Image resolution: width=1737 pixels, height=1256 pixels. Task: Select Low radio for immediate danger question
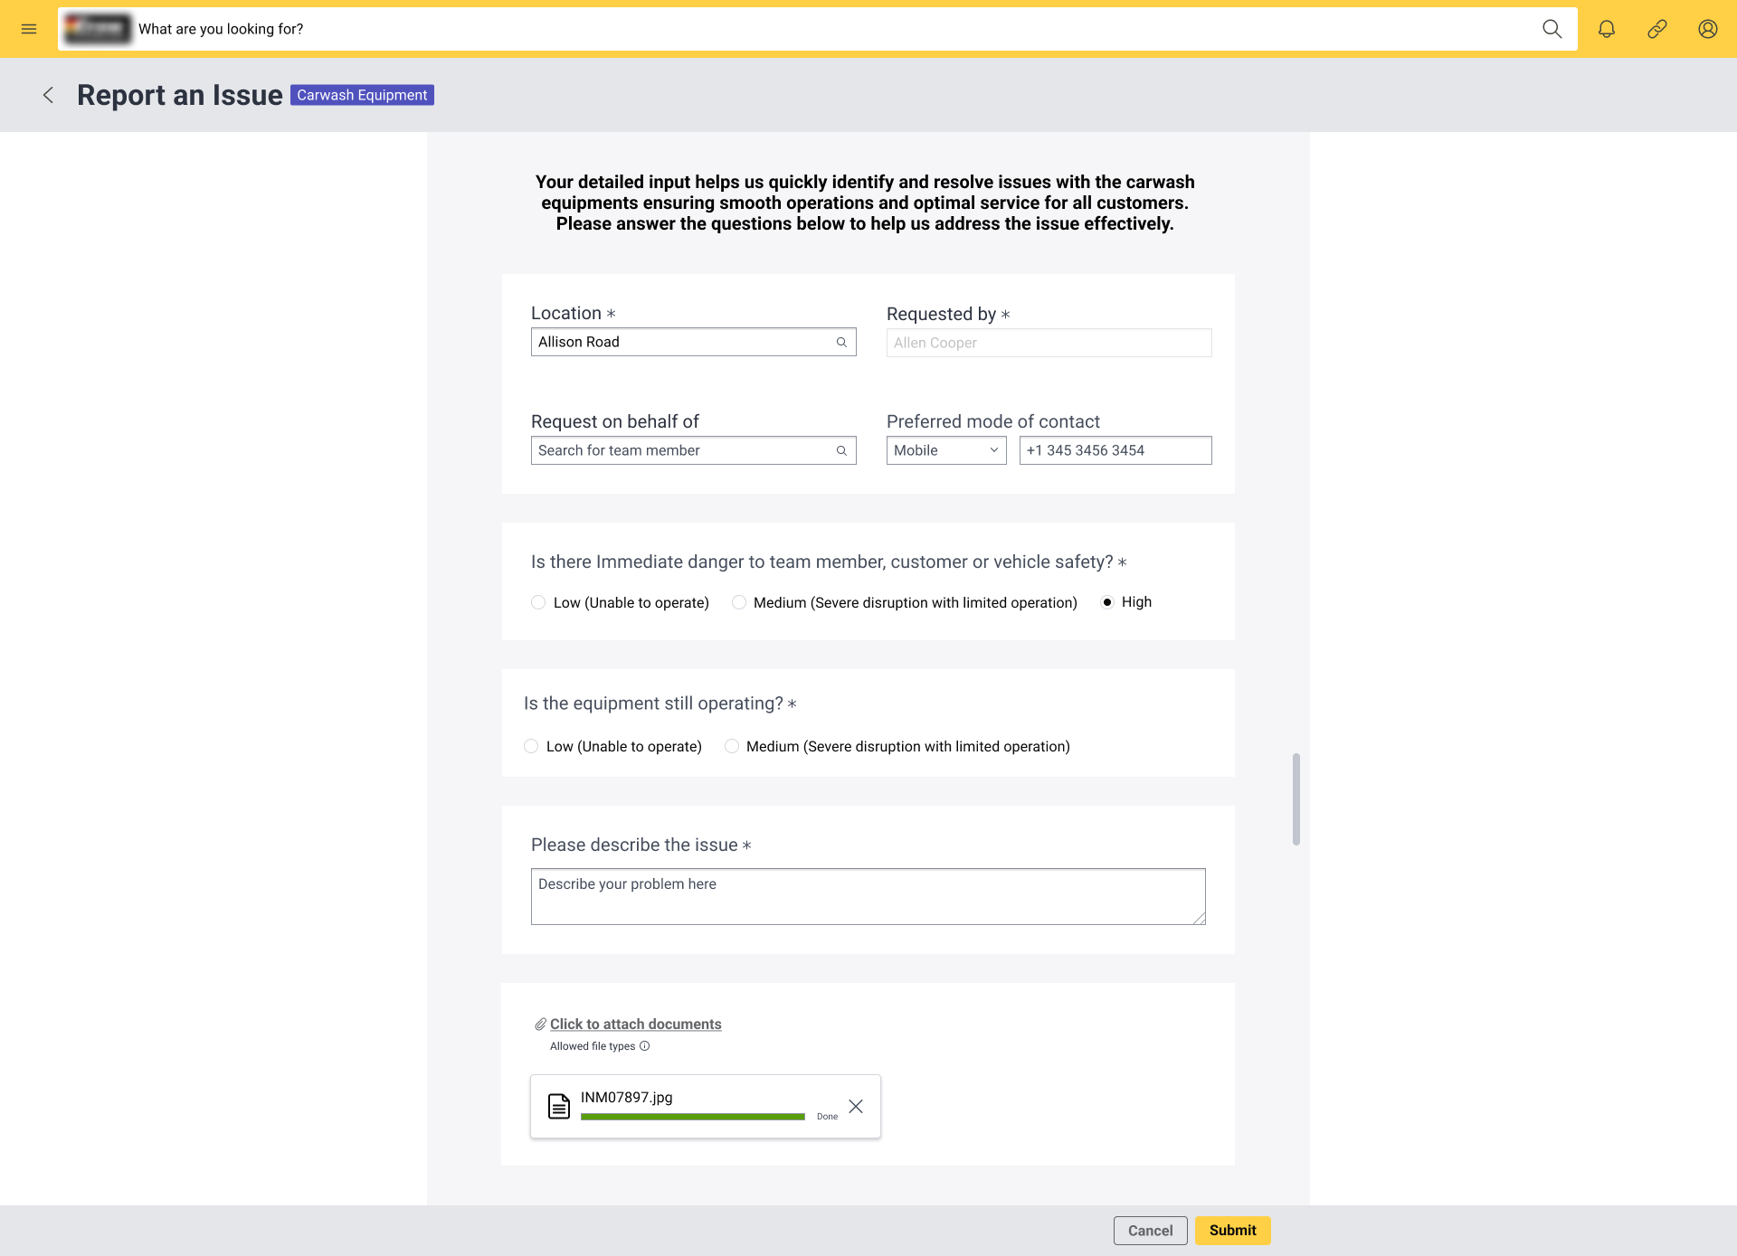tap(538, 602)
